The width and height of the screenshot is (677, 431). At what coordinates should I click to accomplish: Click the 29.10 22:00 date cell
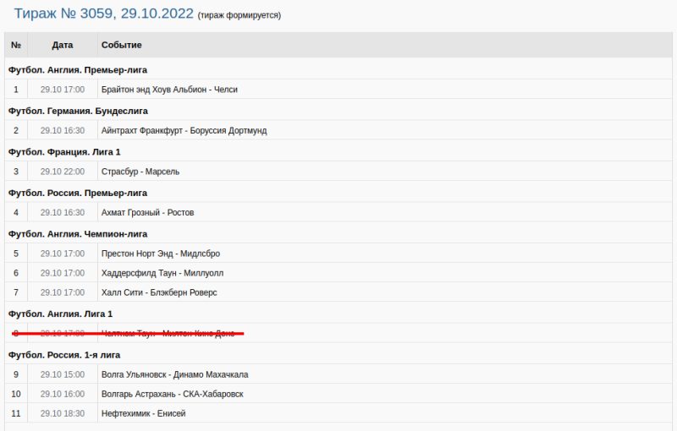[x=62, y=172]
